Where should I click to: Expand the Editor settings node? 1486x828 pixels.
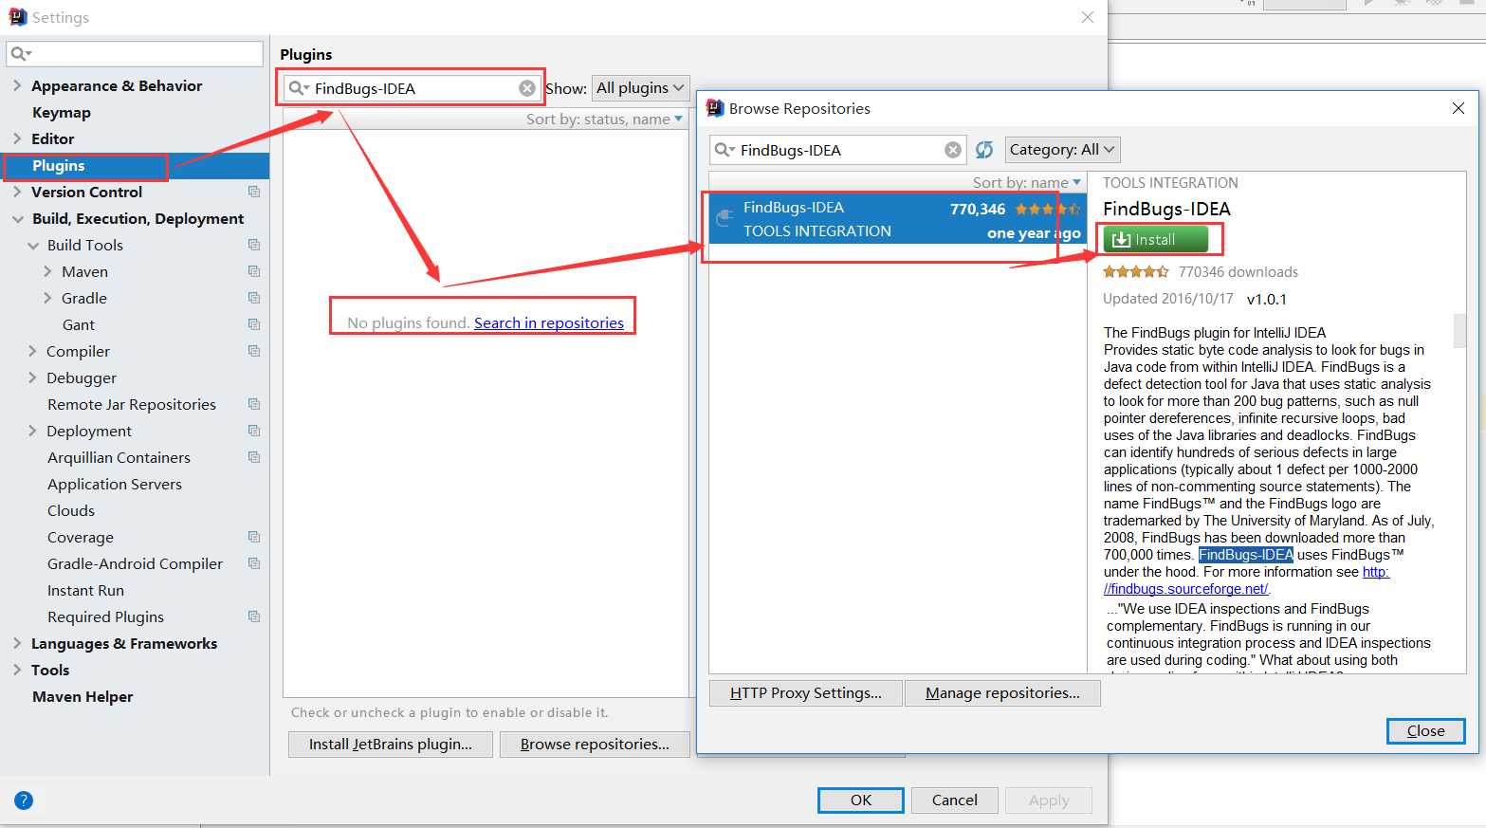pyautogui.click(x=17, y=138)
